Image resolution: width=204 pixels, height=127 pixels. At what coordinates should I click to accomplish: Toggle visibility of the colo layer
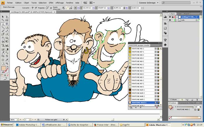170,20
